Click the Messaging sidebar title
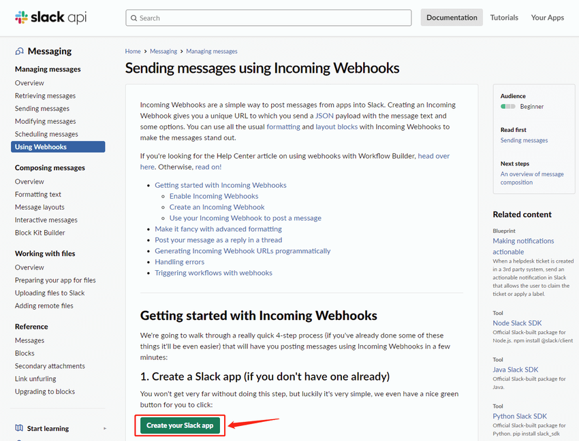The image size is (579, 441). (x=50, y=51)
